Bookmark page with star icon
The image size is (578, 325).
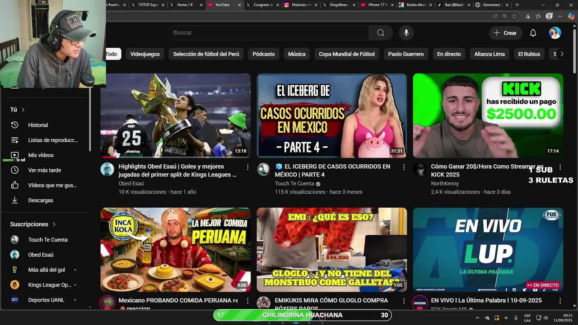[514, 16]
